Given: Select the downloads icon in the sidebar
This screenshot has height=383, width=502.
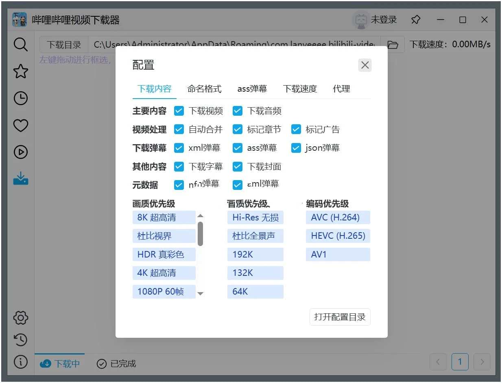Looking at the screenshot, I should [20, 178].
